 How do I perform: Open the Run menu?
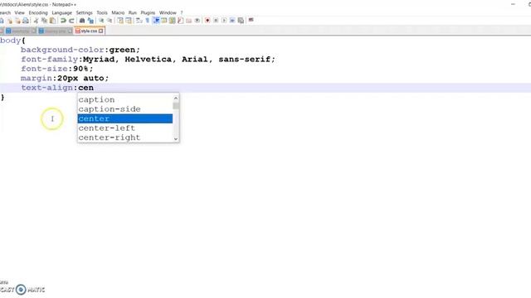tap(133, 12)
